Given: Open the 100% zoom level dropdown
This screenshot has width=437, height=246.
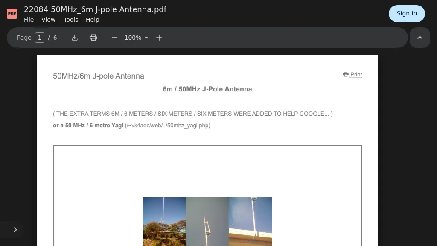Looking at the screenshot, I should [136, 38].
